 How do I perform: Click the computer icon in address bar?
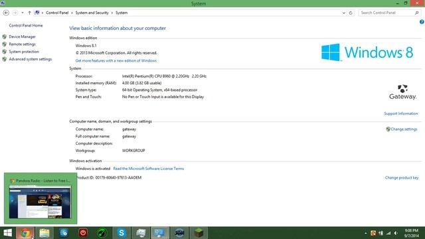point(37,13)
